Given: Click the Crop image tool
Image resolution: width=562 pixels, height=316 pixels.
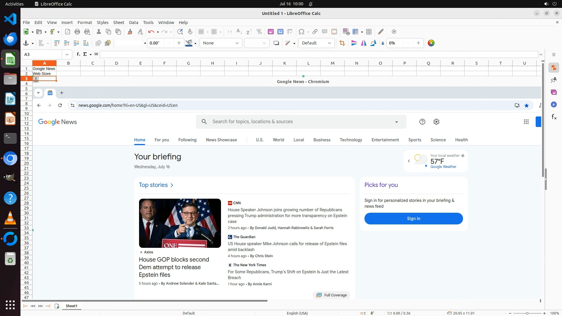Looking at the screenshot, I should coord(342,43).
